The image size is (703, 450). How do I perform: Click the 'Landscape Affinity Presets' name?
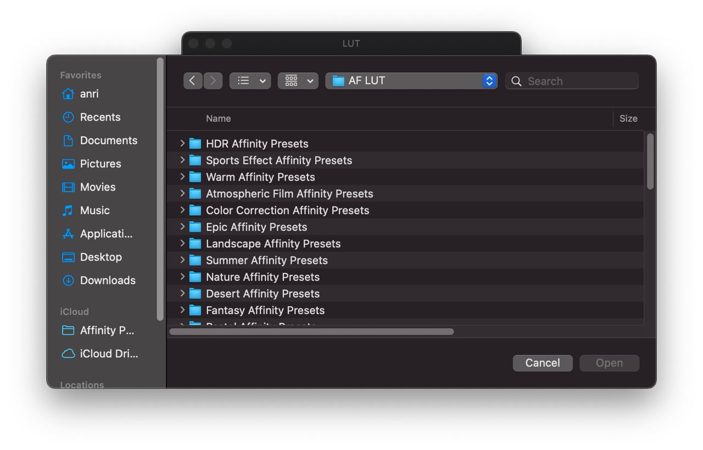273,244
